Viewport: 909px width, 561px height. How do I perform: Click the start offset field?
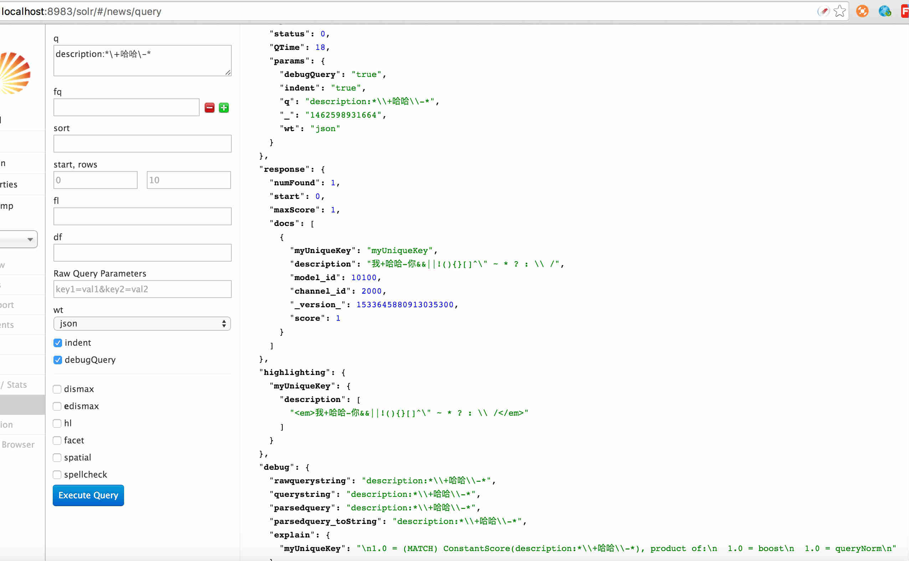click(x=95, y=180)
